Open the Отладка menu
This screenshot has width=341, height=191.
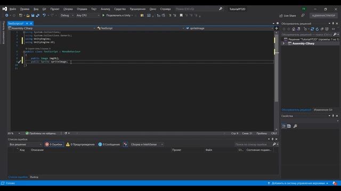82,9
